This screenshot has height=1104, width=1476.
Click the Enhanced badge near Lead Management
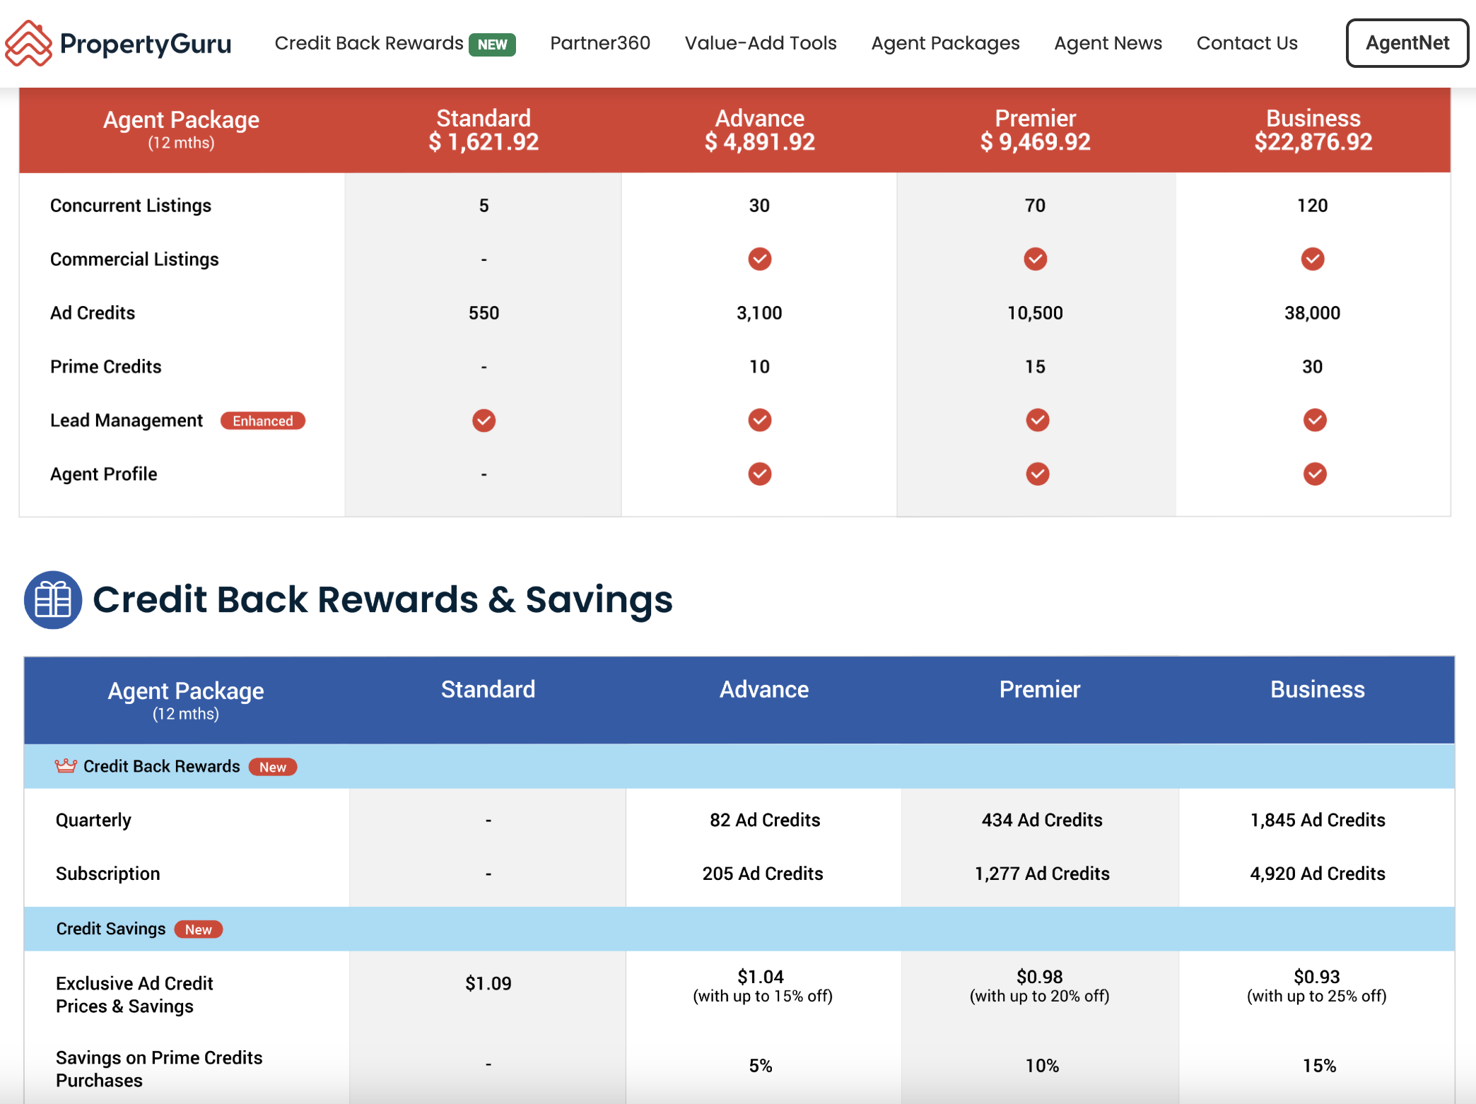[x=262, y=421]
